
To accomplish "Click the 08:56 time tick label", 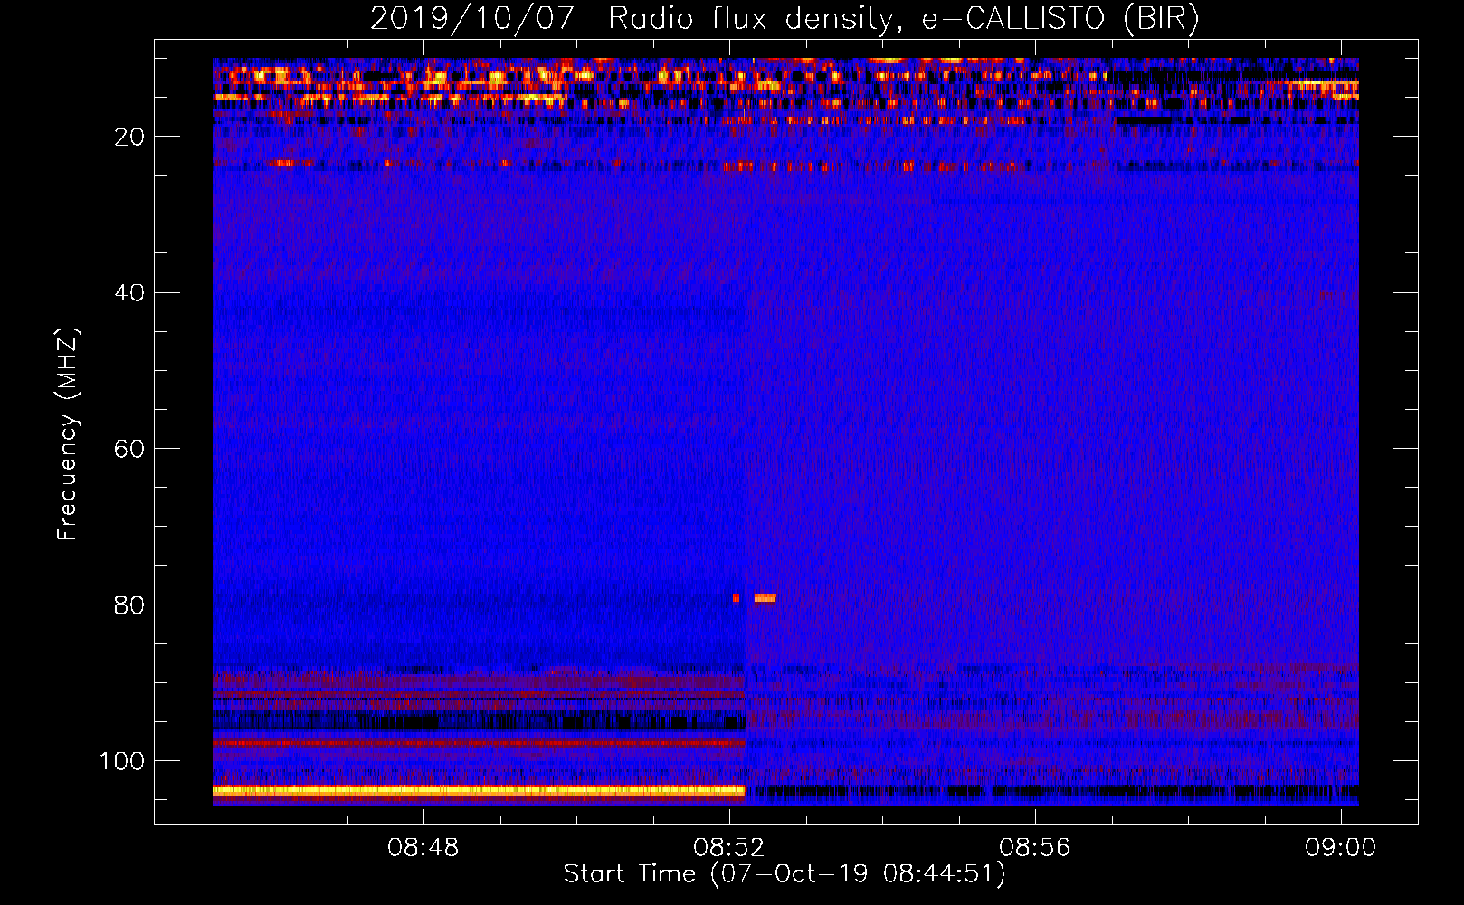I will [1034, 848].
